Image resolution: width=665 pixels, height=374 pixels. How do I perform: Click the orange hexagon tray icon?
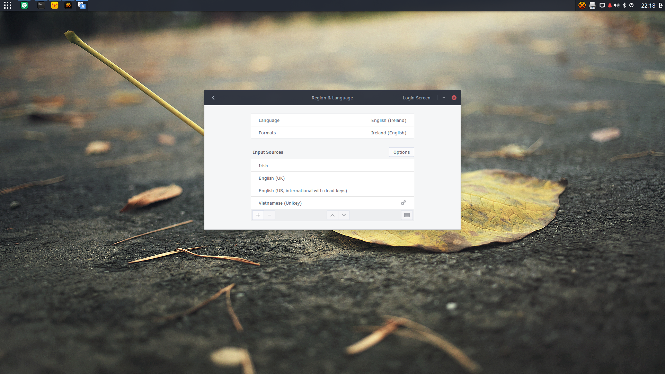click(582, 5)
